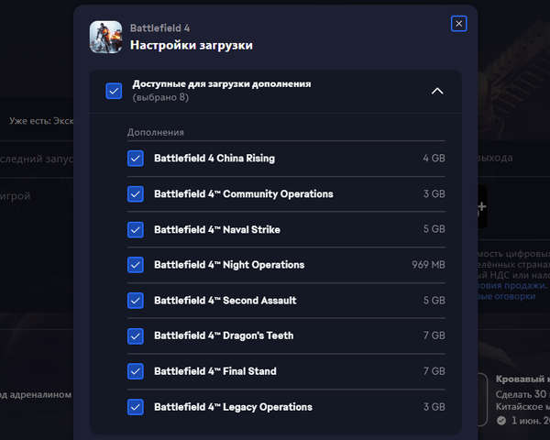Click the plus icon in background page
The height and width of the screenshot is (440, 550).
[x=482, y=206]
